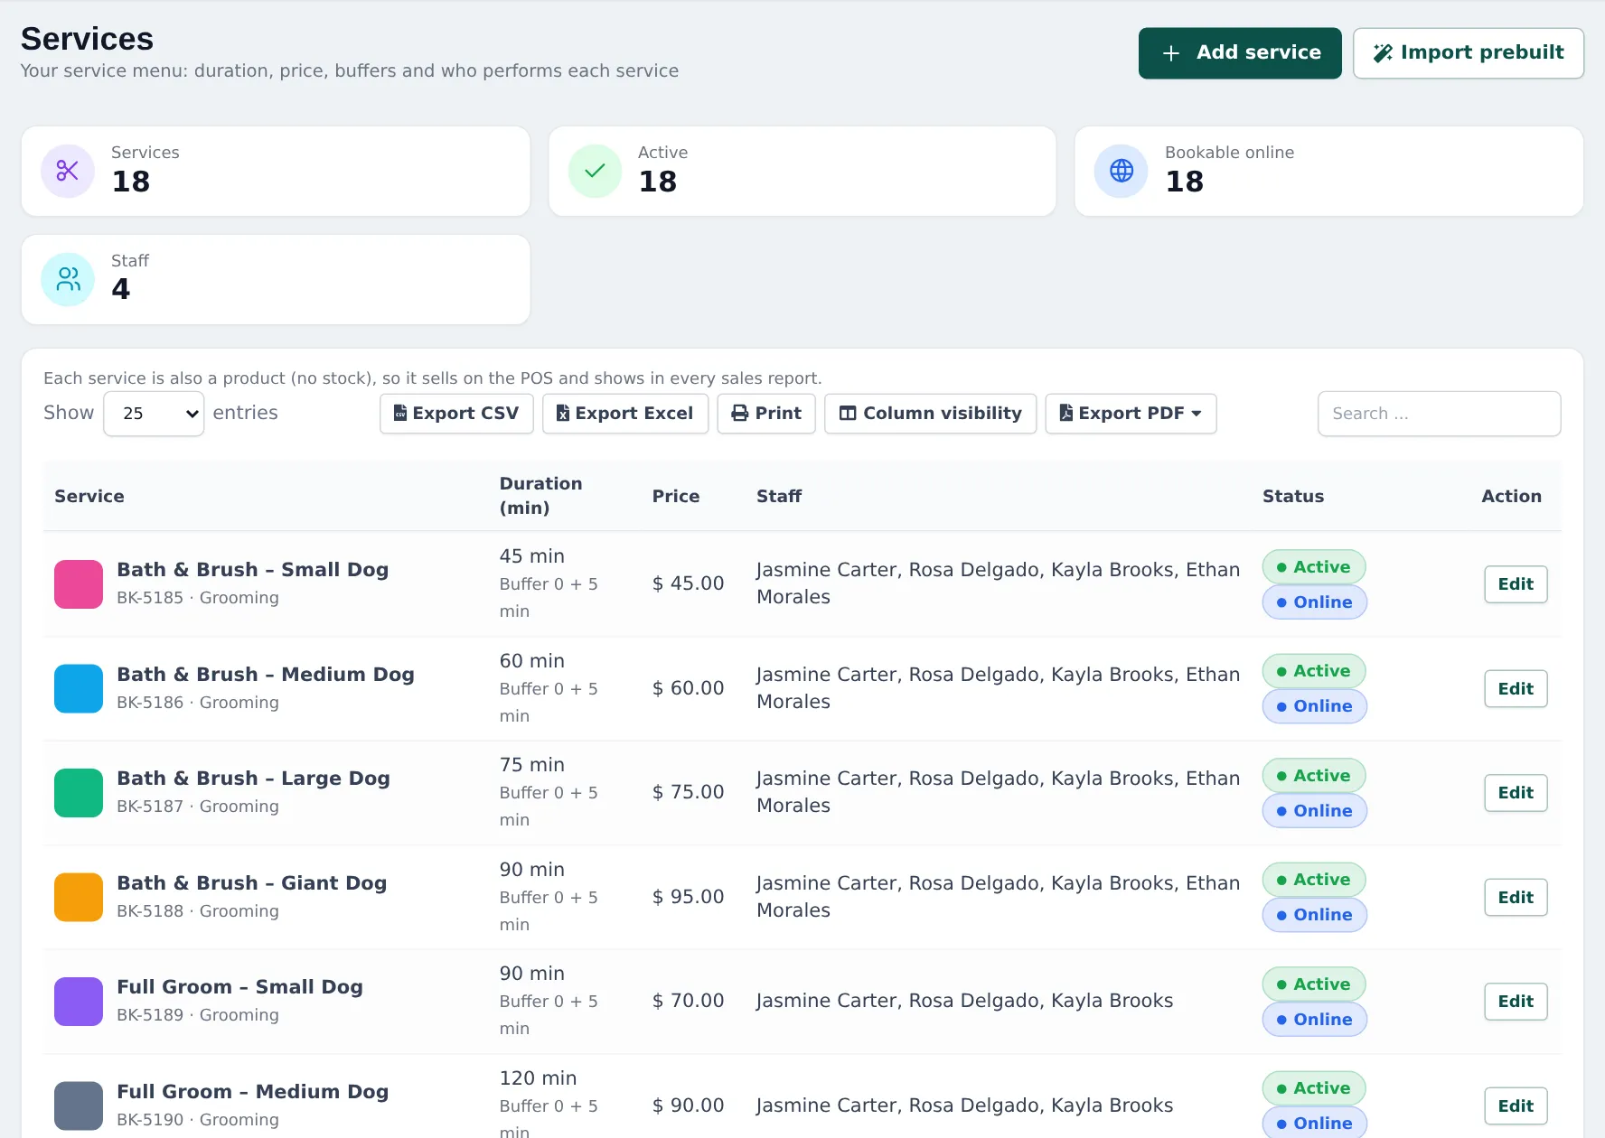1605x1138 pixels.
Task: Click Online badge on Bath & Brush Medium Dog
Action: (1314, 706)
